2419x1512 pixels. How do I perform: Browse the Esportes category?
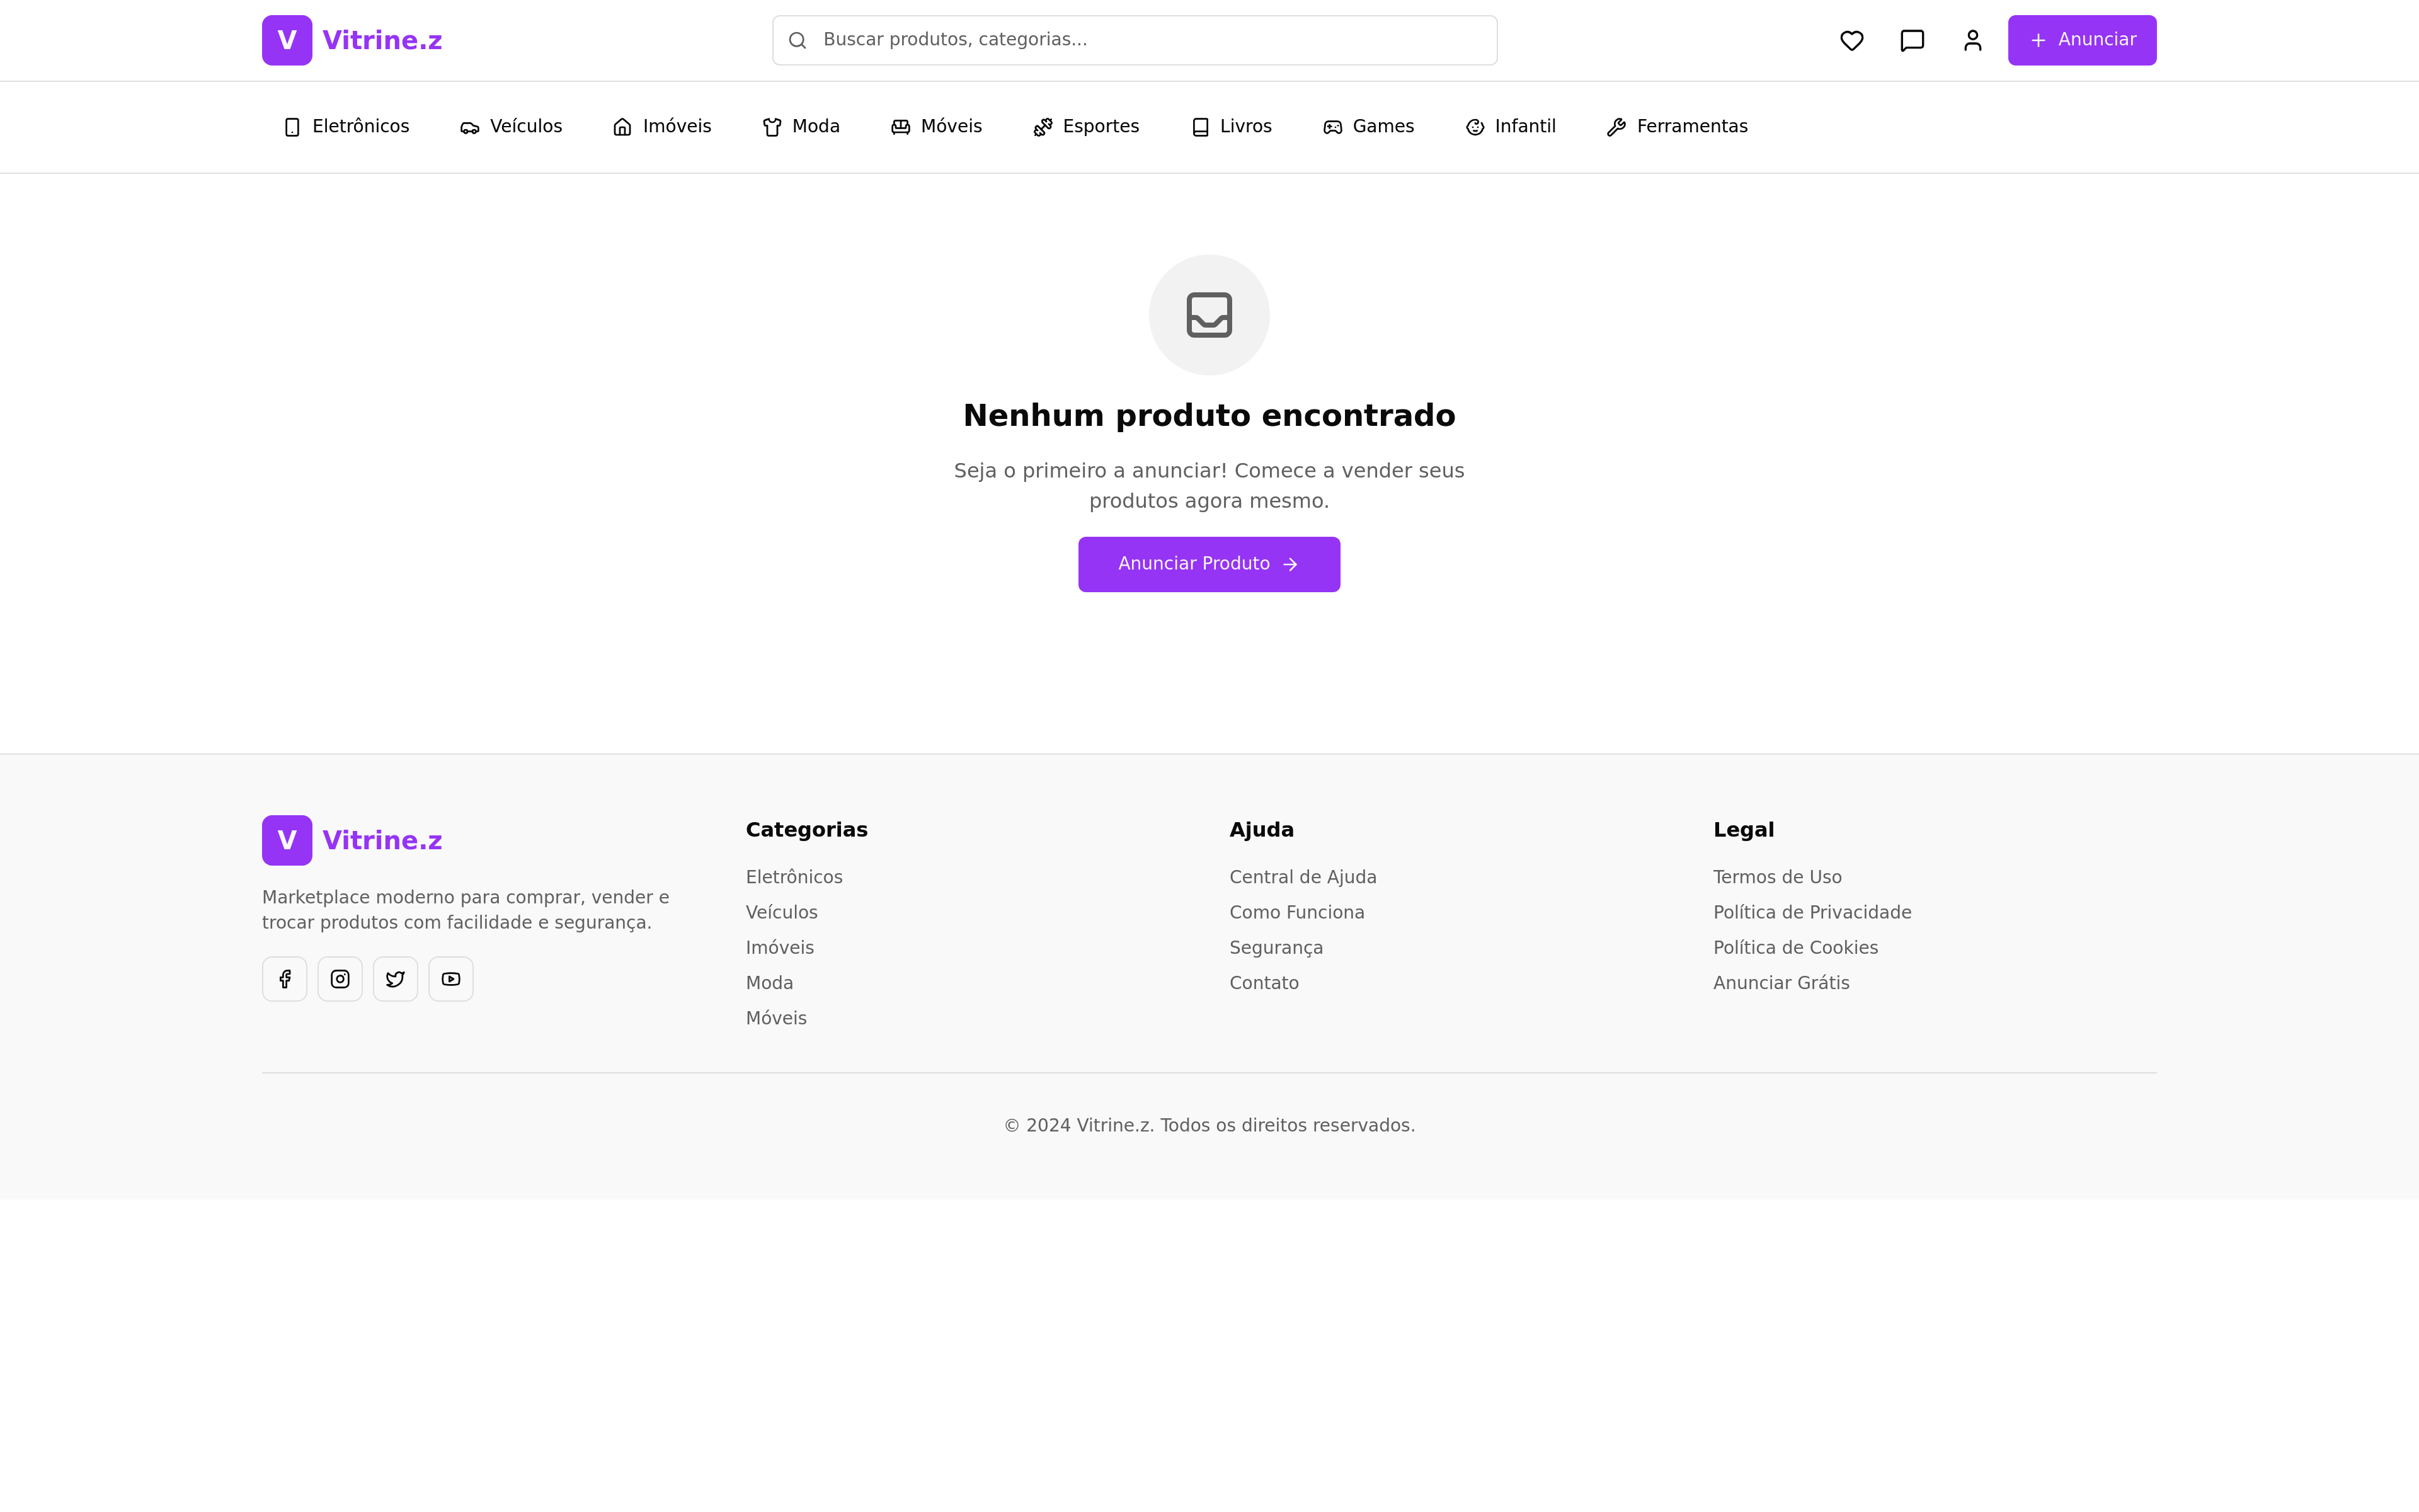click(x=1087, y=127)
